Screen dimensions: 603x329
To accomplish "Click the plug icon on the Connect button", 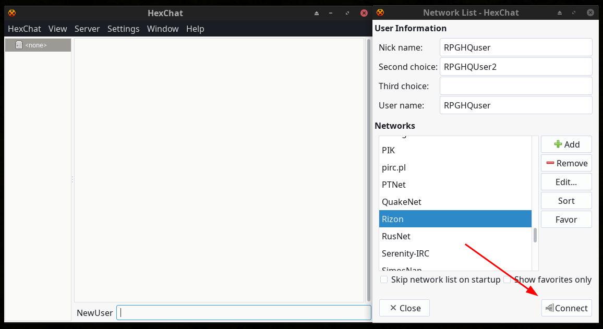I will tap(550, 308).
